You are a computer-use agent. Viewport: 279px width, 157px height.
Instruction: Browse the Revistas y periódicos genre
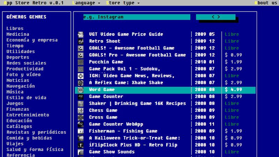(x=36, y=132)
